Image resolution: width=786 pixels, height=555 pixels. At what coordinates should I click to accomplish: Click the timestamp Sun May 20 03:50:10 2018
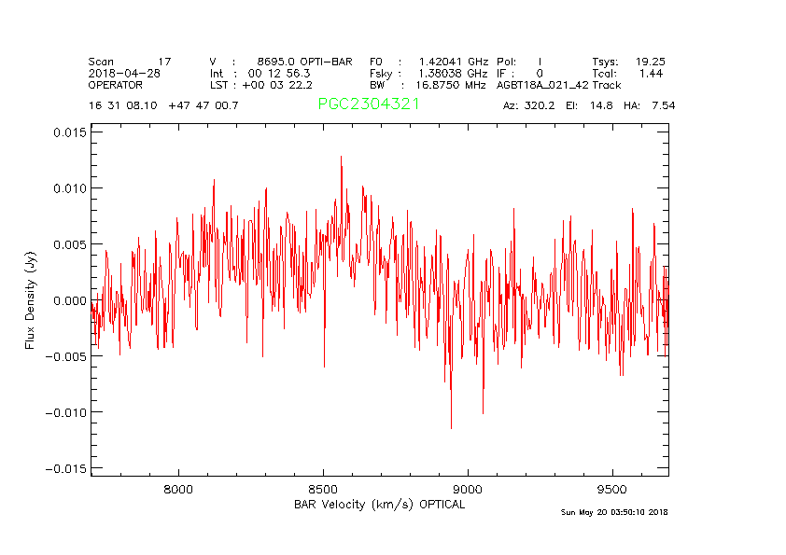point(614,512)
